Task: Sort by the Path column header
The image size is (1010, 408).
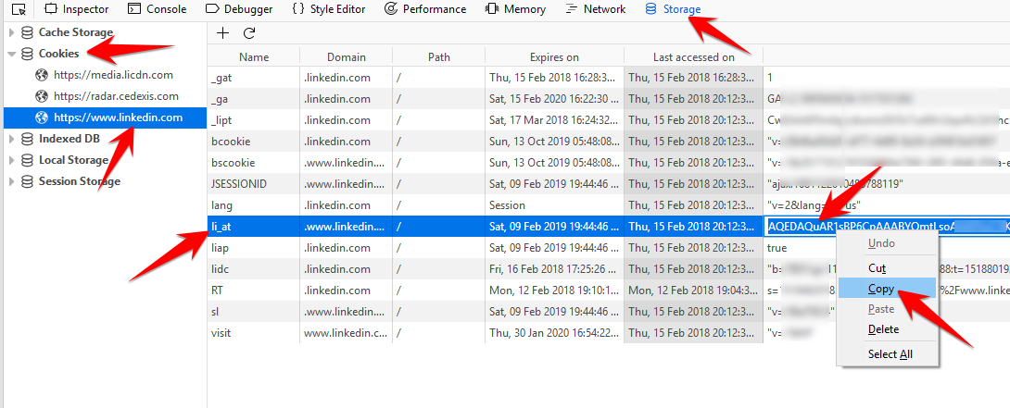Action: pyautogui.click(x=438, y=56)
